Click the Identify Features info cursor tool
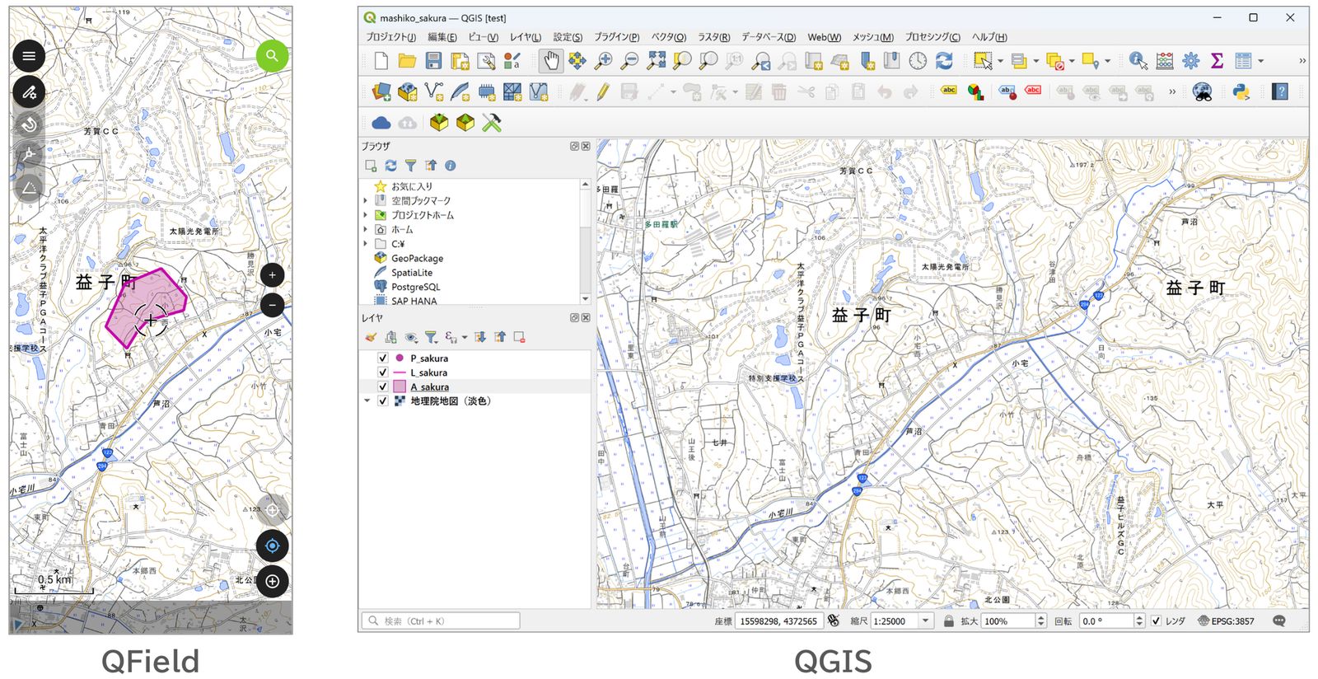The width and height of the screenshot is (1318, 679). point(1138,60)
